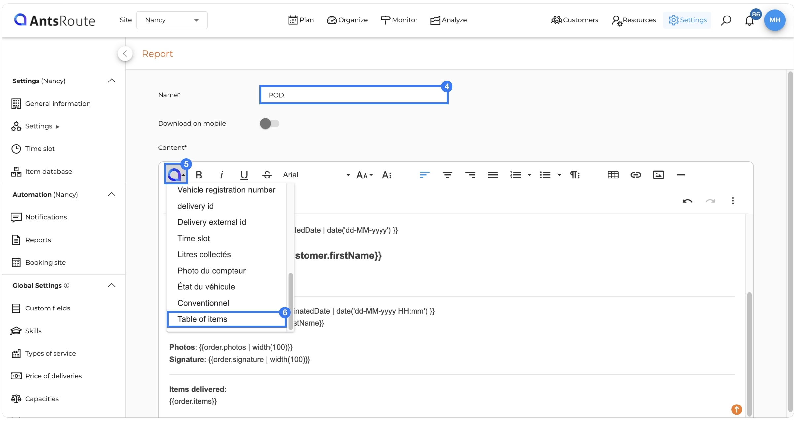The height and width of the screenshot is (421, 796).
Task: Click the orange scroll-to-top arrow button
Action: (x=736, y=409)
